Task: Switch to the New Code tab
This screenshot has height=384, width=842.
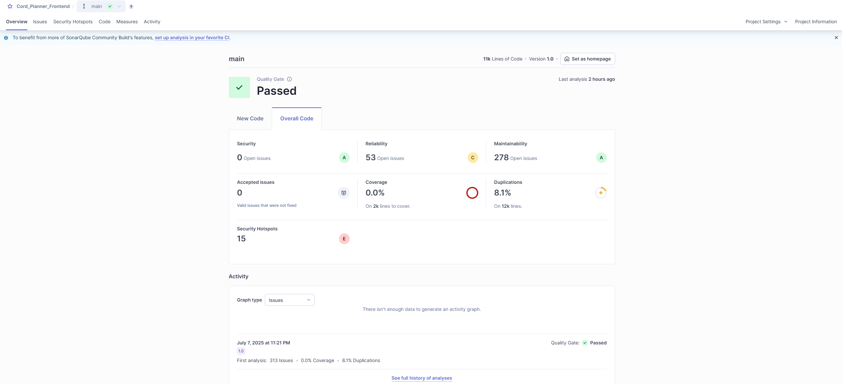Action: pyautogui.click(x=250, y=118)
